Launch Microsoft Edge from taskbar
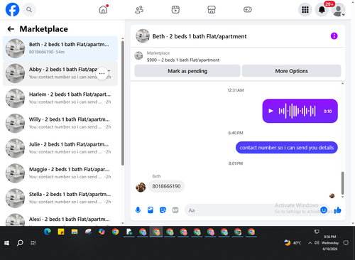The image size is (355, 260). click(x=48, y=232)
